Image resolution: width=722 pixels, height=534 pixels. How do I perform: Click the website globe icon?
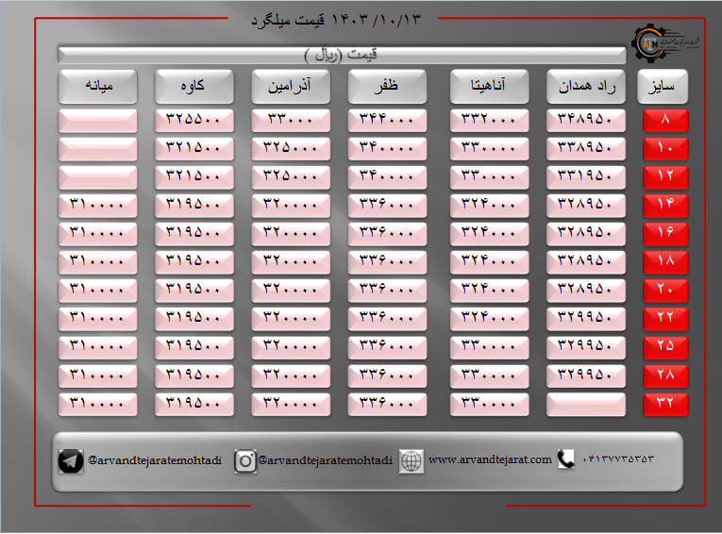(x=411, y=460)
